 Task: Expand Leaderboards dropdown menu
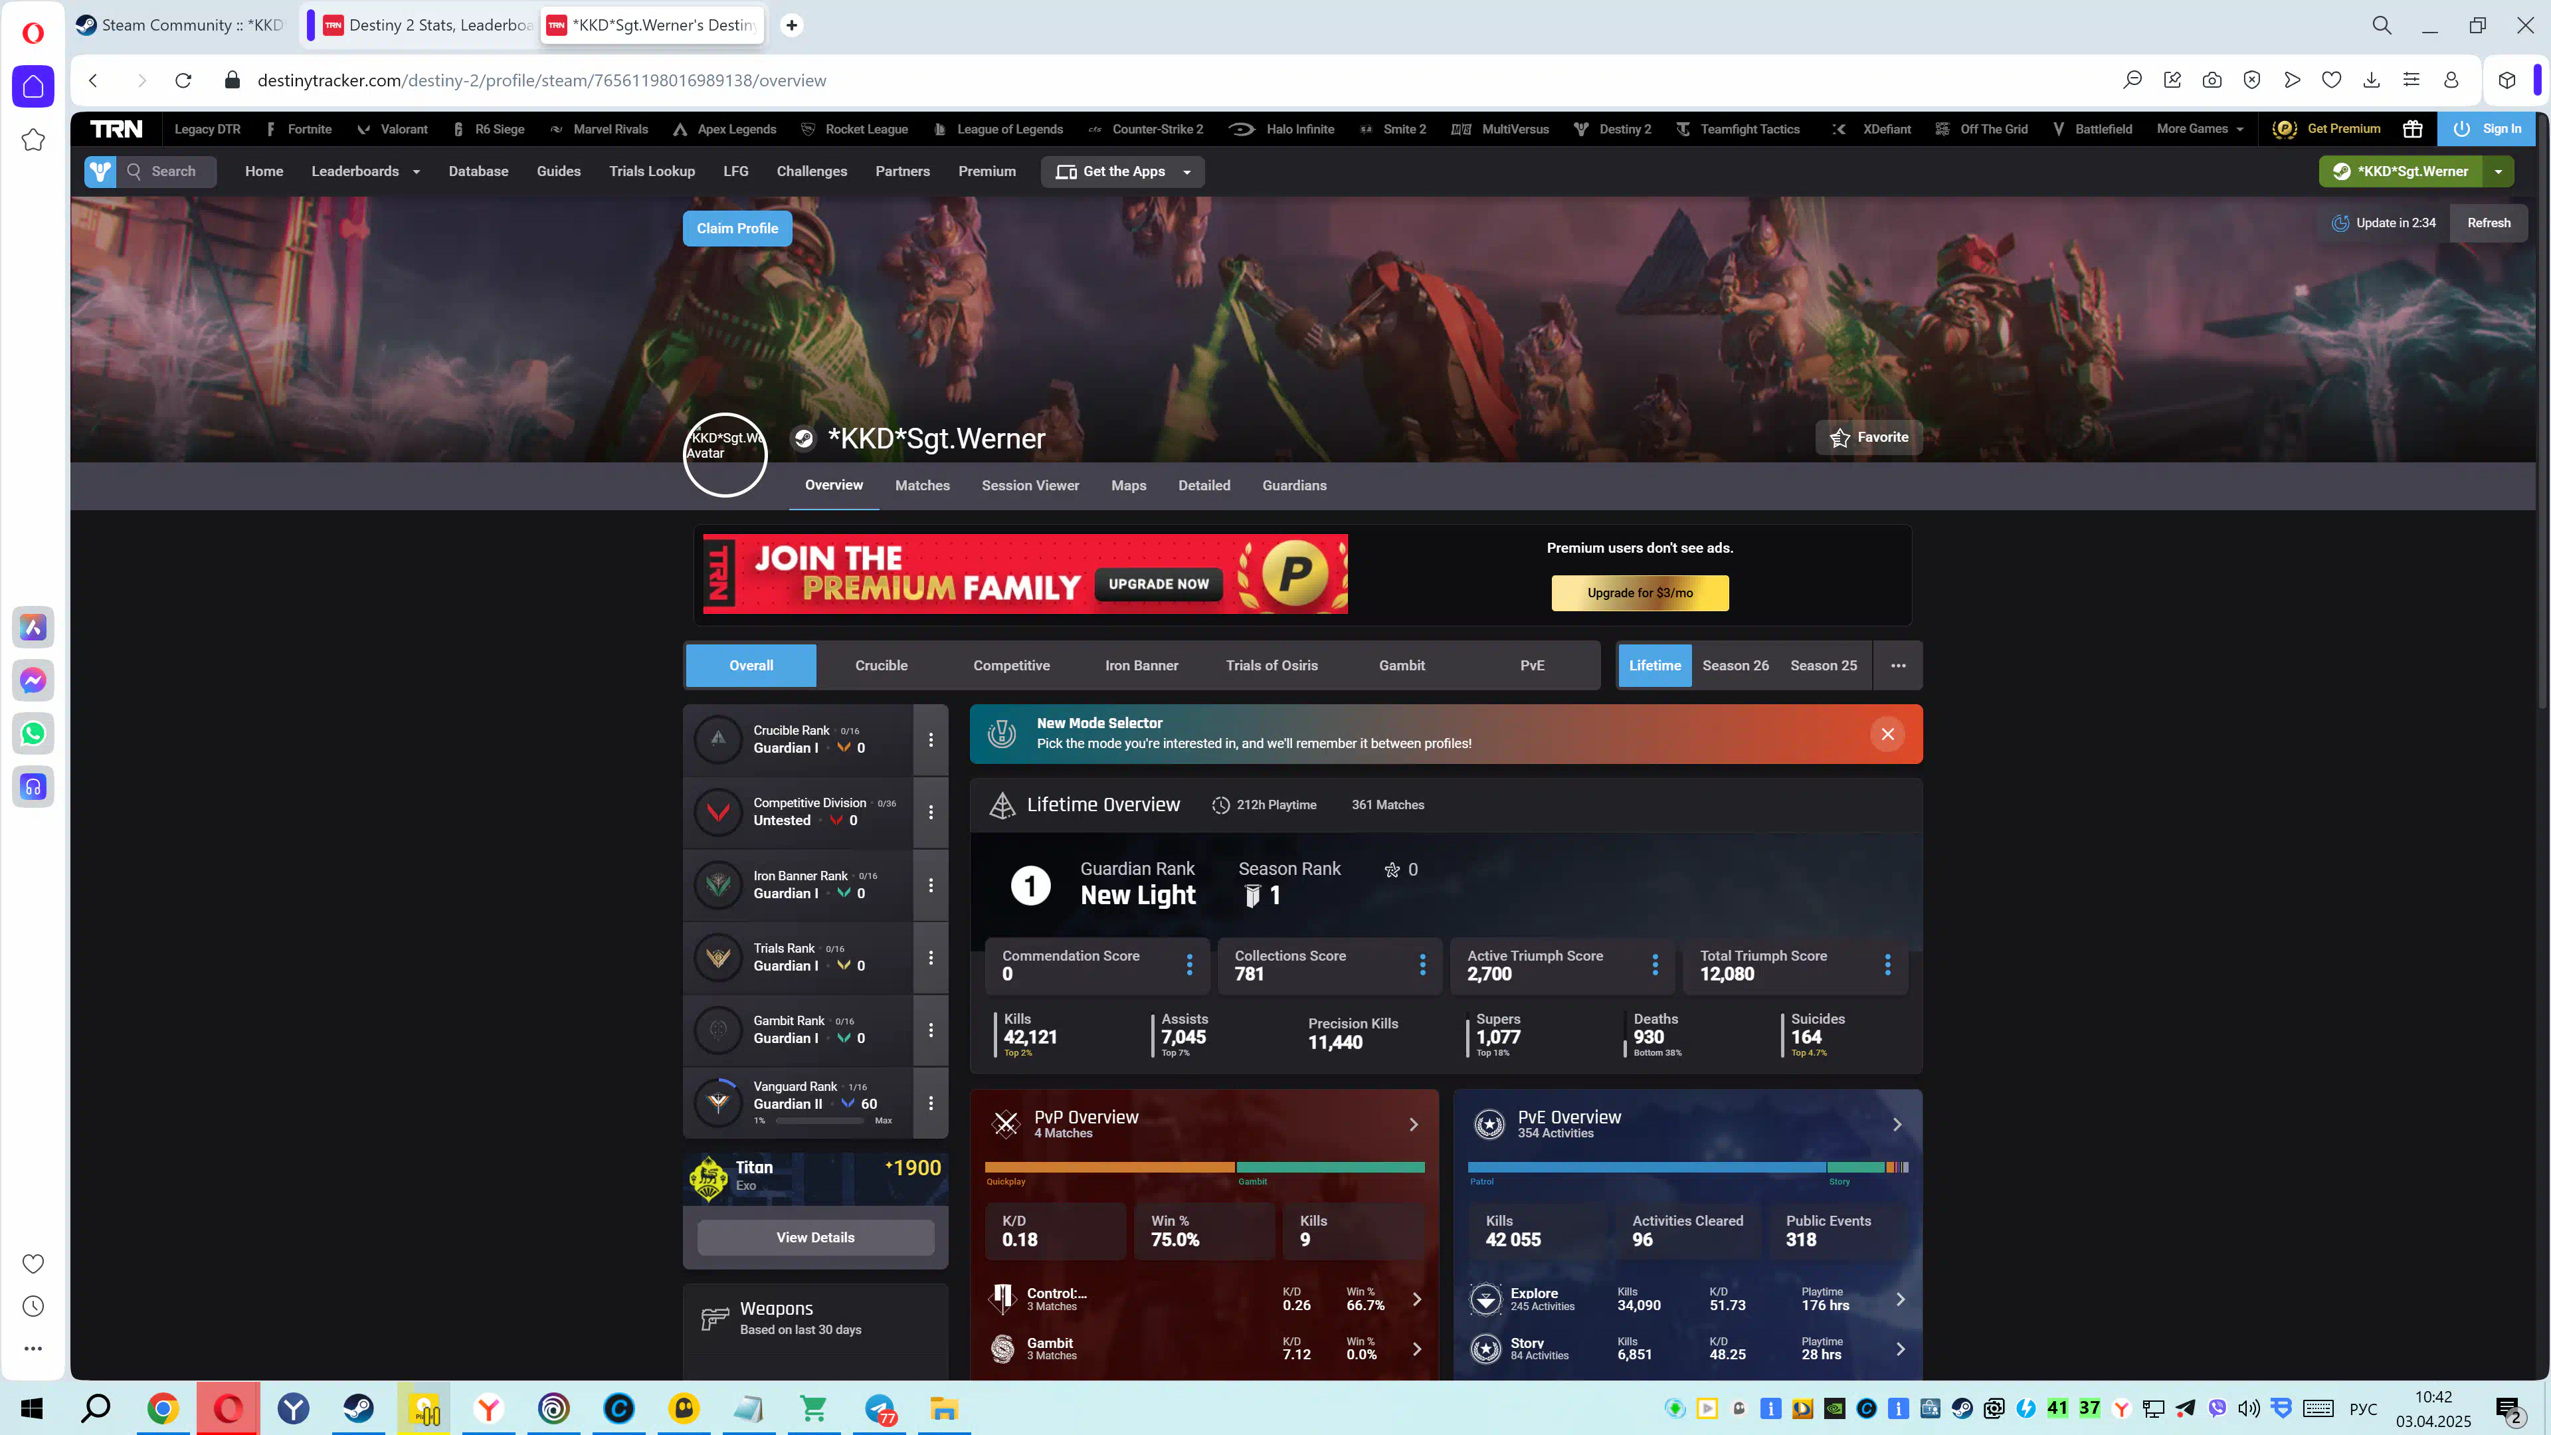(x=365, y=171)
